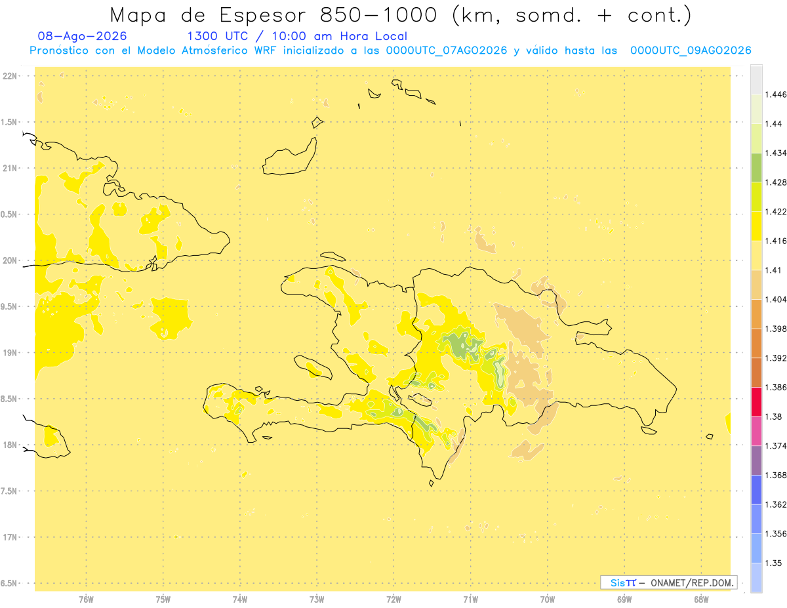
Task: Click the legend value 1.422
Action: pyautogui.click(x=776, y=211)
